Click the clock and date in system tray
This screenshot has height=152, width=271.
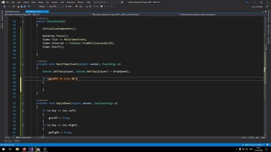[259, 149]
